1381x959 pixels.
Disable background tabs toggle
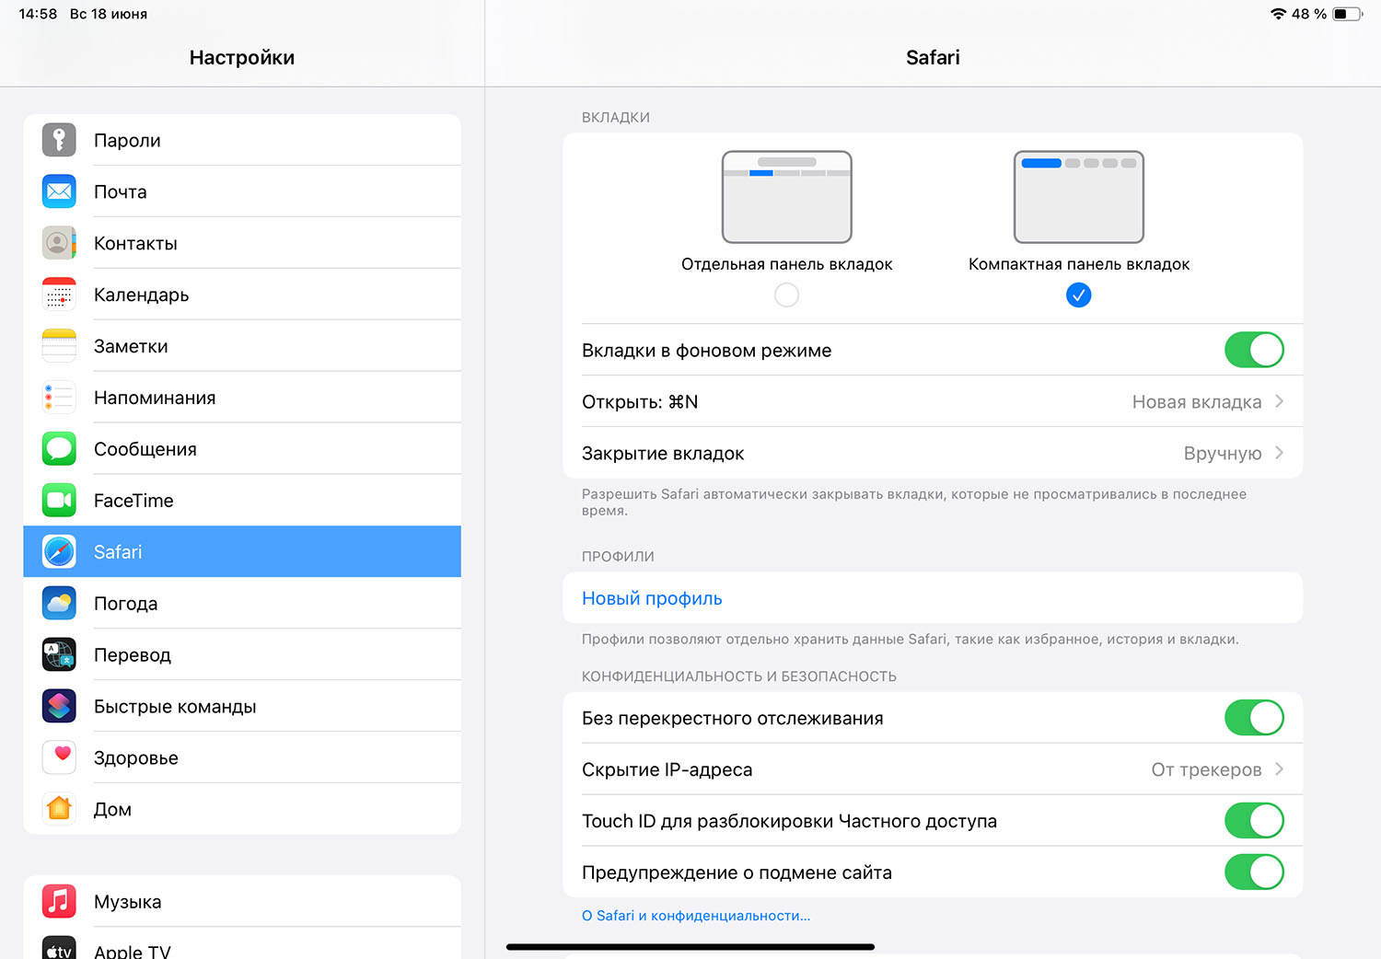click(1253, 350)
